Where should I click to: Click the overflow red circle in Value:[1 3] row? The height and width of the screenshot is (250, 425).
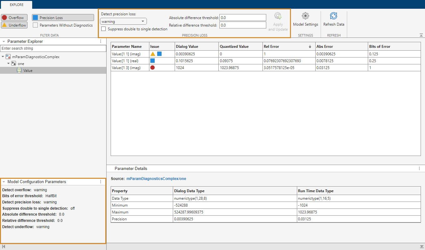(x=152, y=67)
